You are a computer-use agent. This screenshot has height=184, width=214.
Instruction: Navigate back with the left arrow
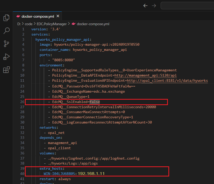point(145,5)
